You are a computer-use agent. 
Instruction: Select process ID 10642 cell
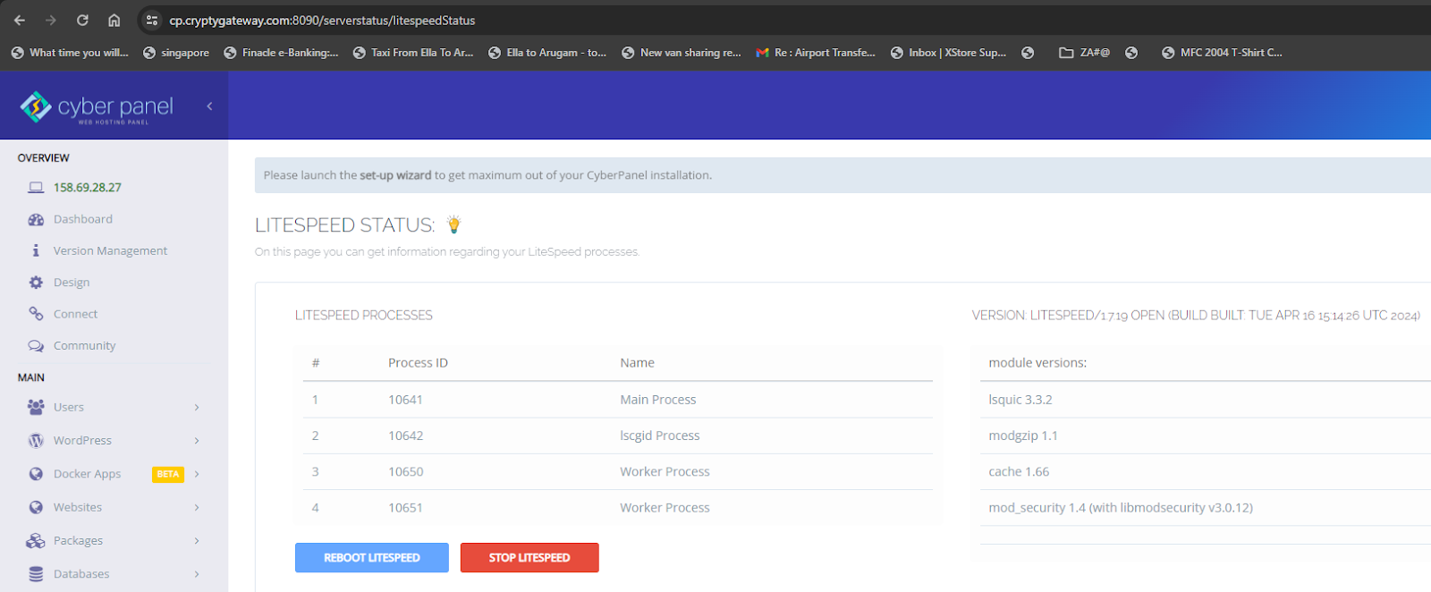pos(405,436)
